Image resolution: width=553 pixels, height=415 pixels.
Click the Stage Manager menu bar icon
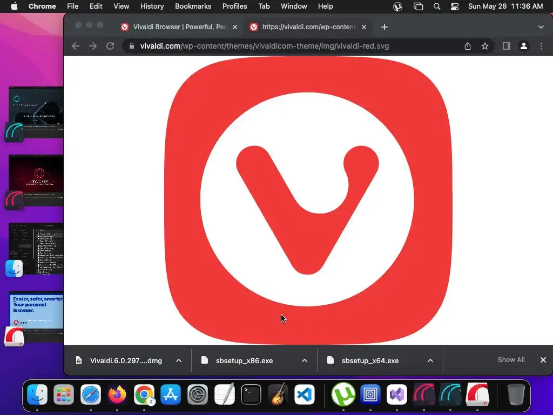(419, 6)
